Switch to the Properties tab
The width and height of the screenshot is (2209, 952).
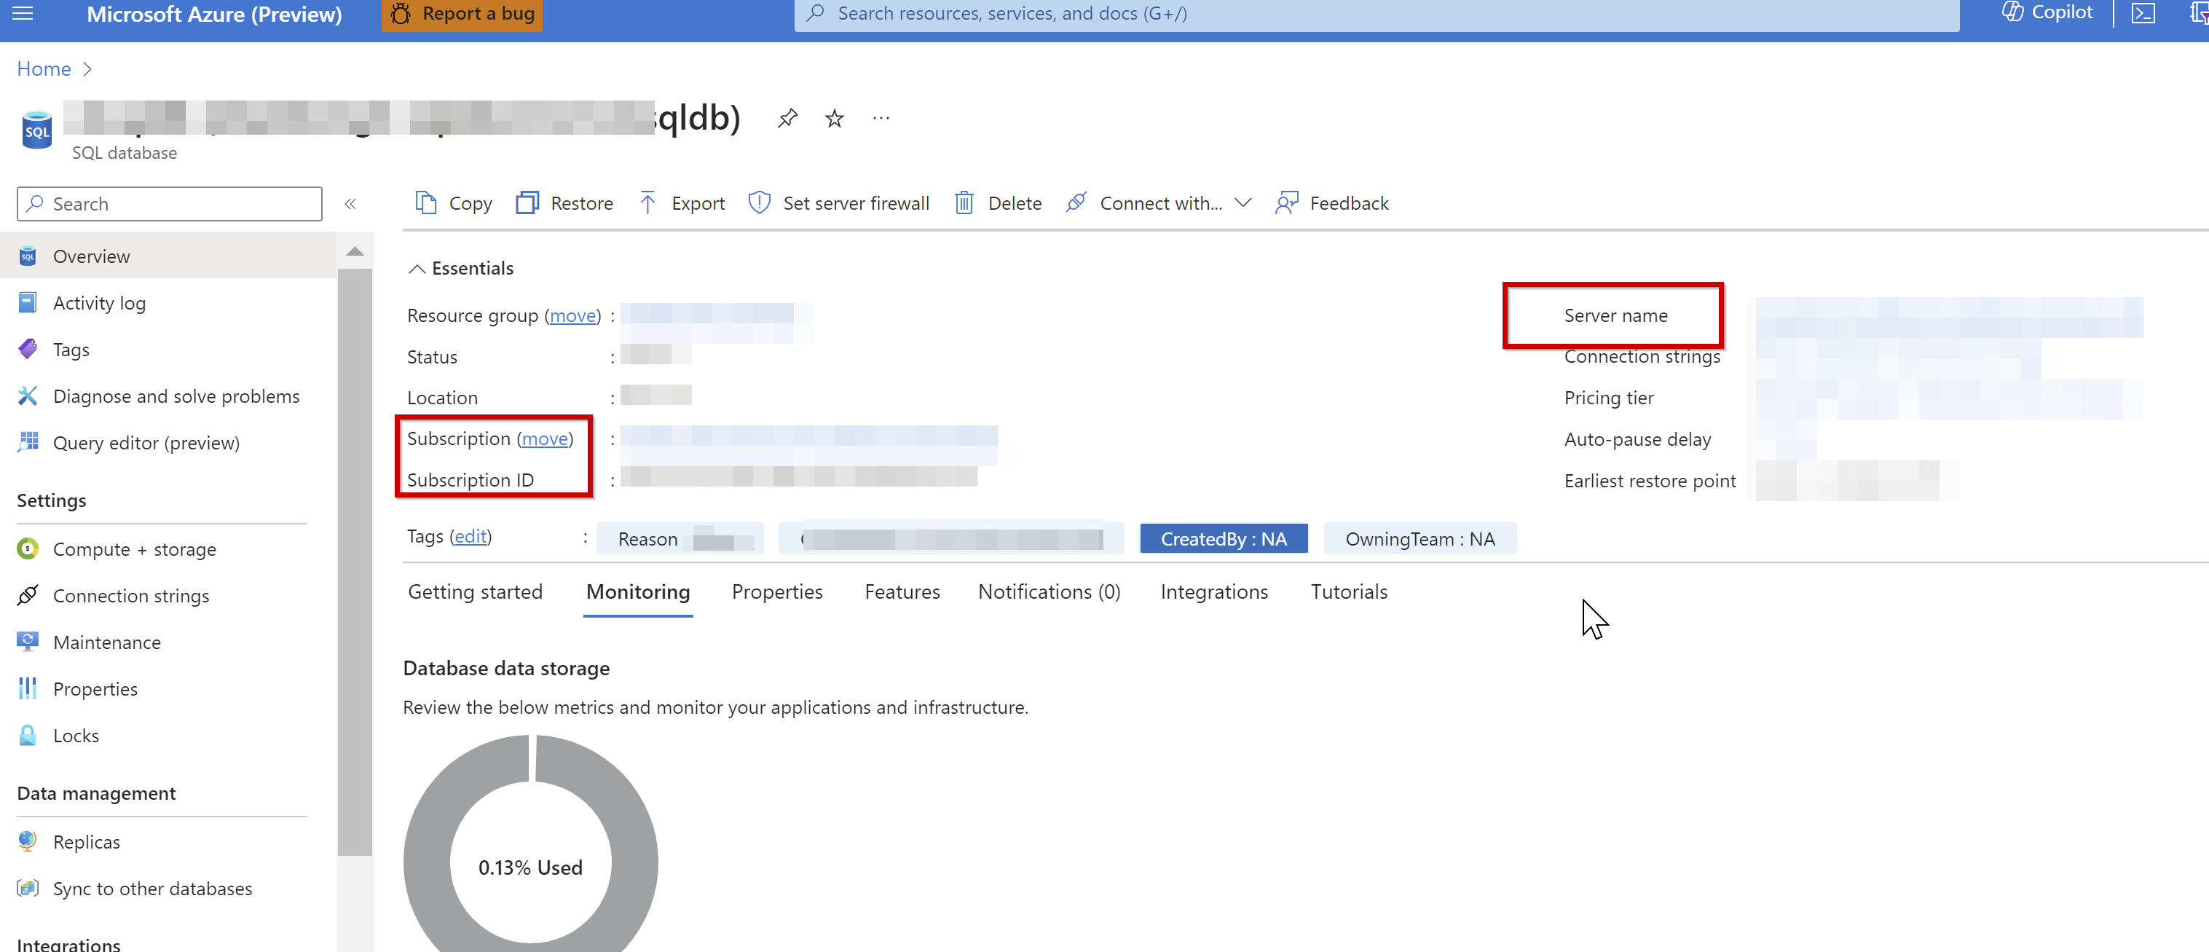[x=776, y=591]
